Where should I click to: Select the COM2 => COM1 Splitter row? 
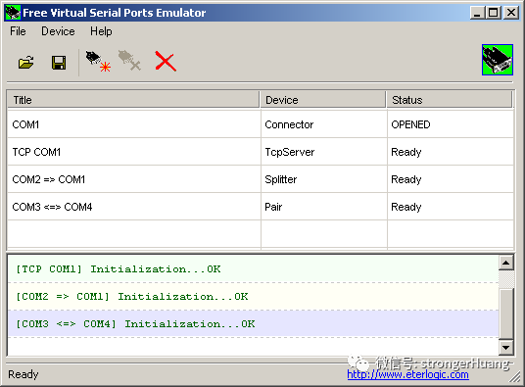[x=261, y=179]
